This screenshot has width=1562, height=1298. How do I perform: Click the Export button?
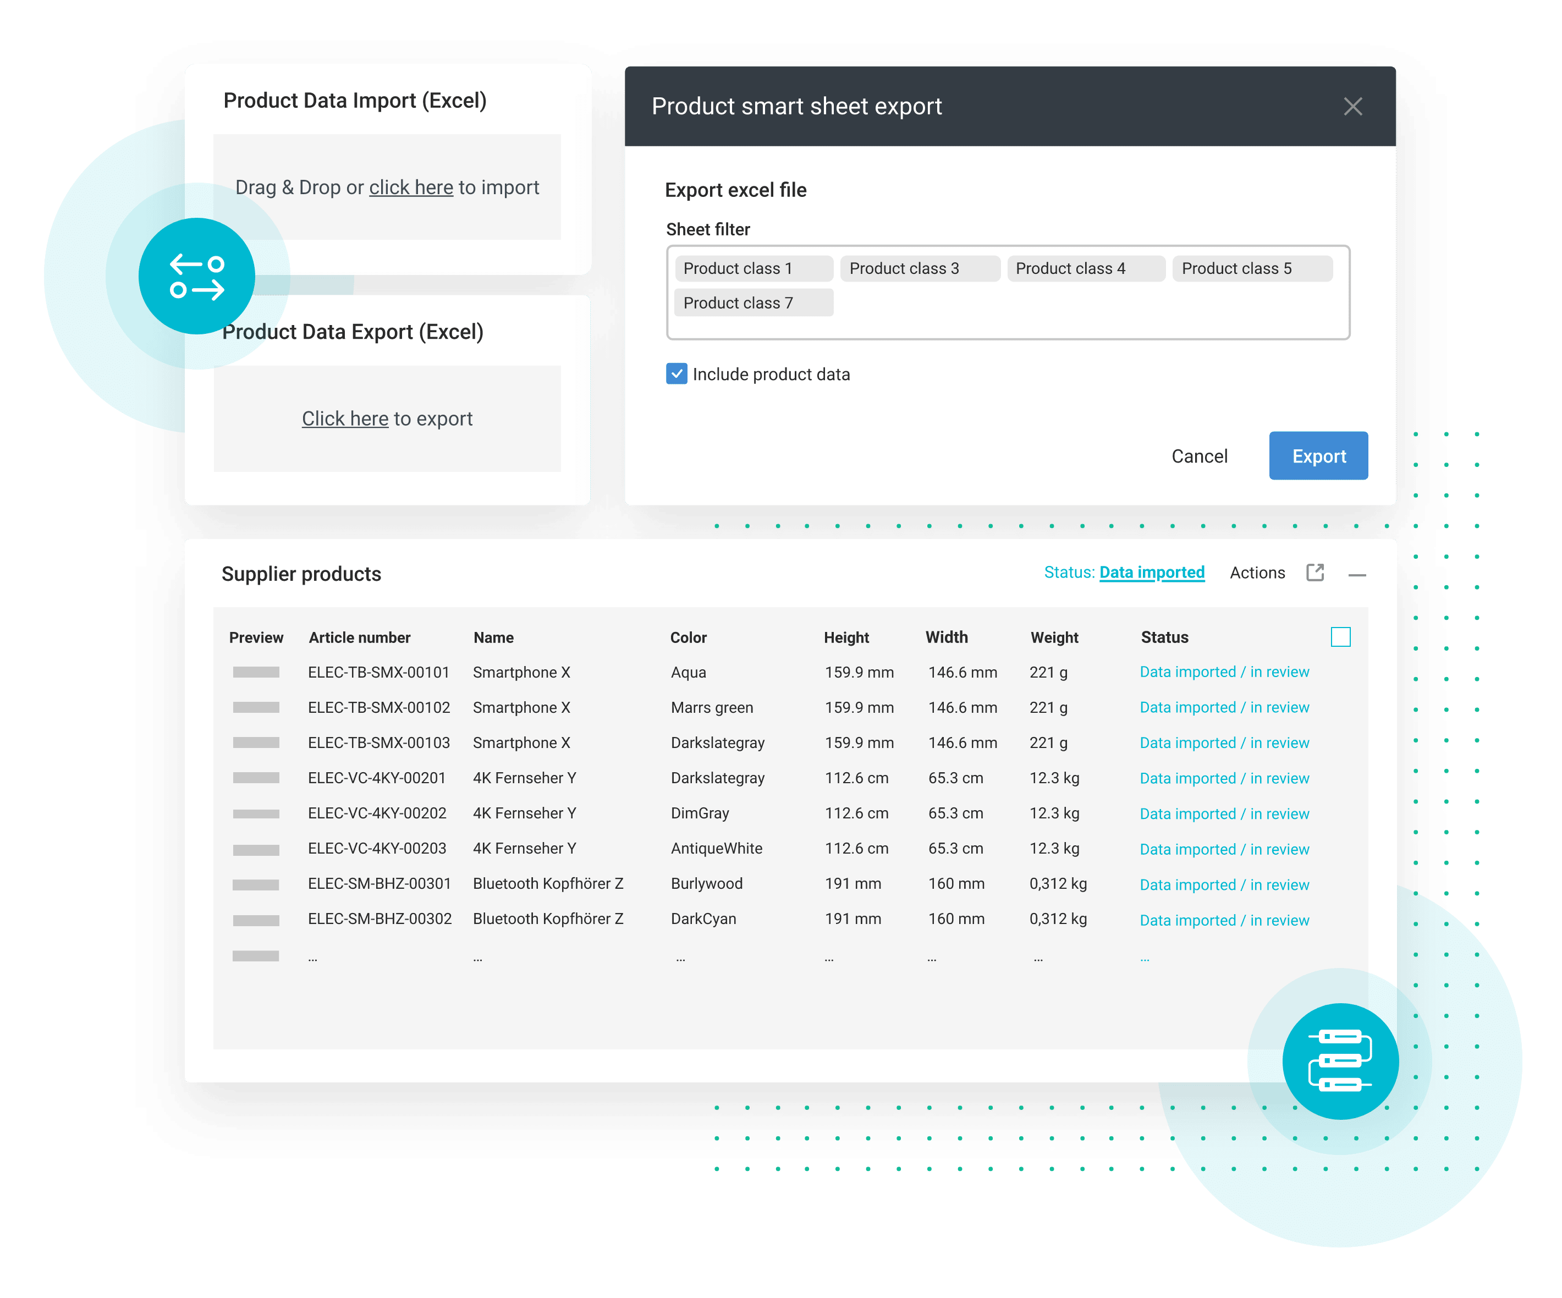pyautogui.click(x=1318, y=456)
